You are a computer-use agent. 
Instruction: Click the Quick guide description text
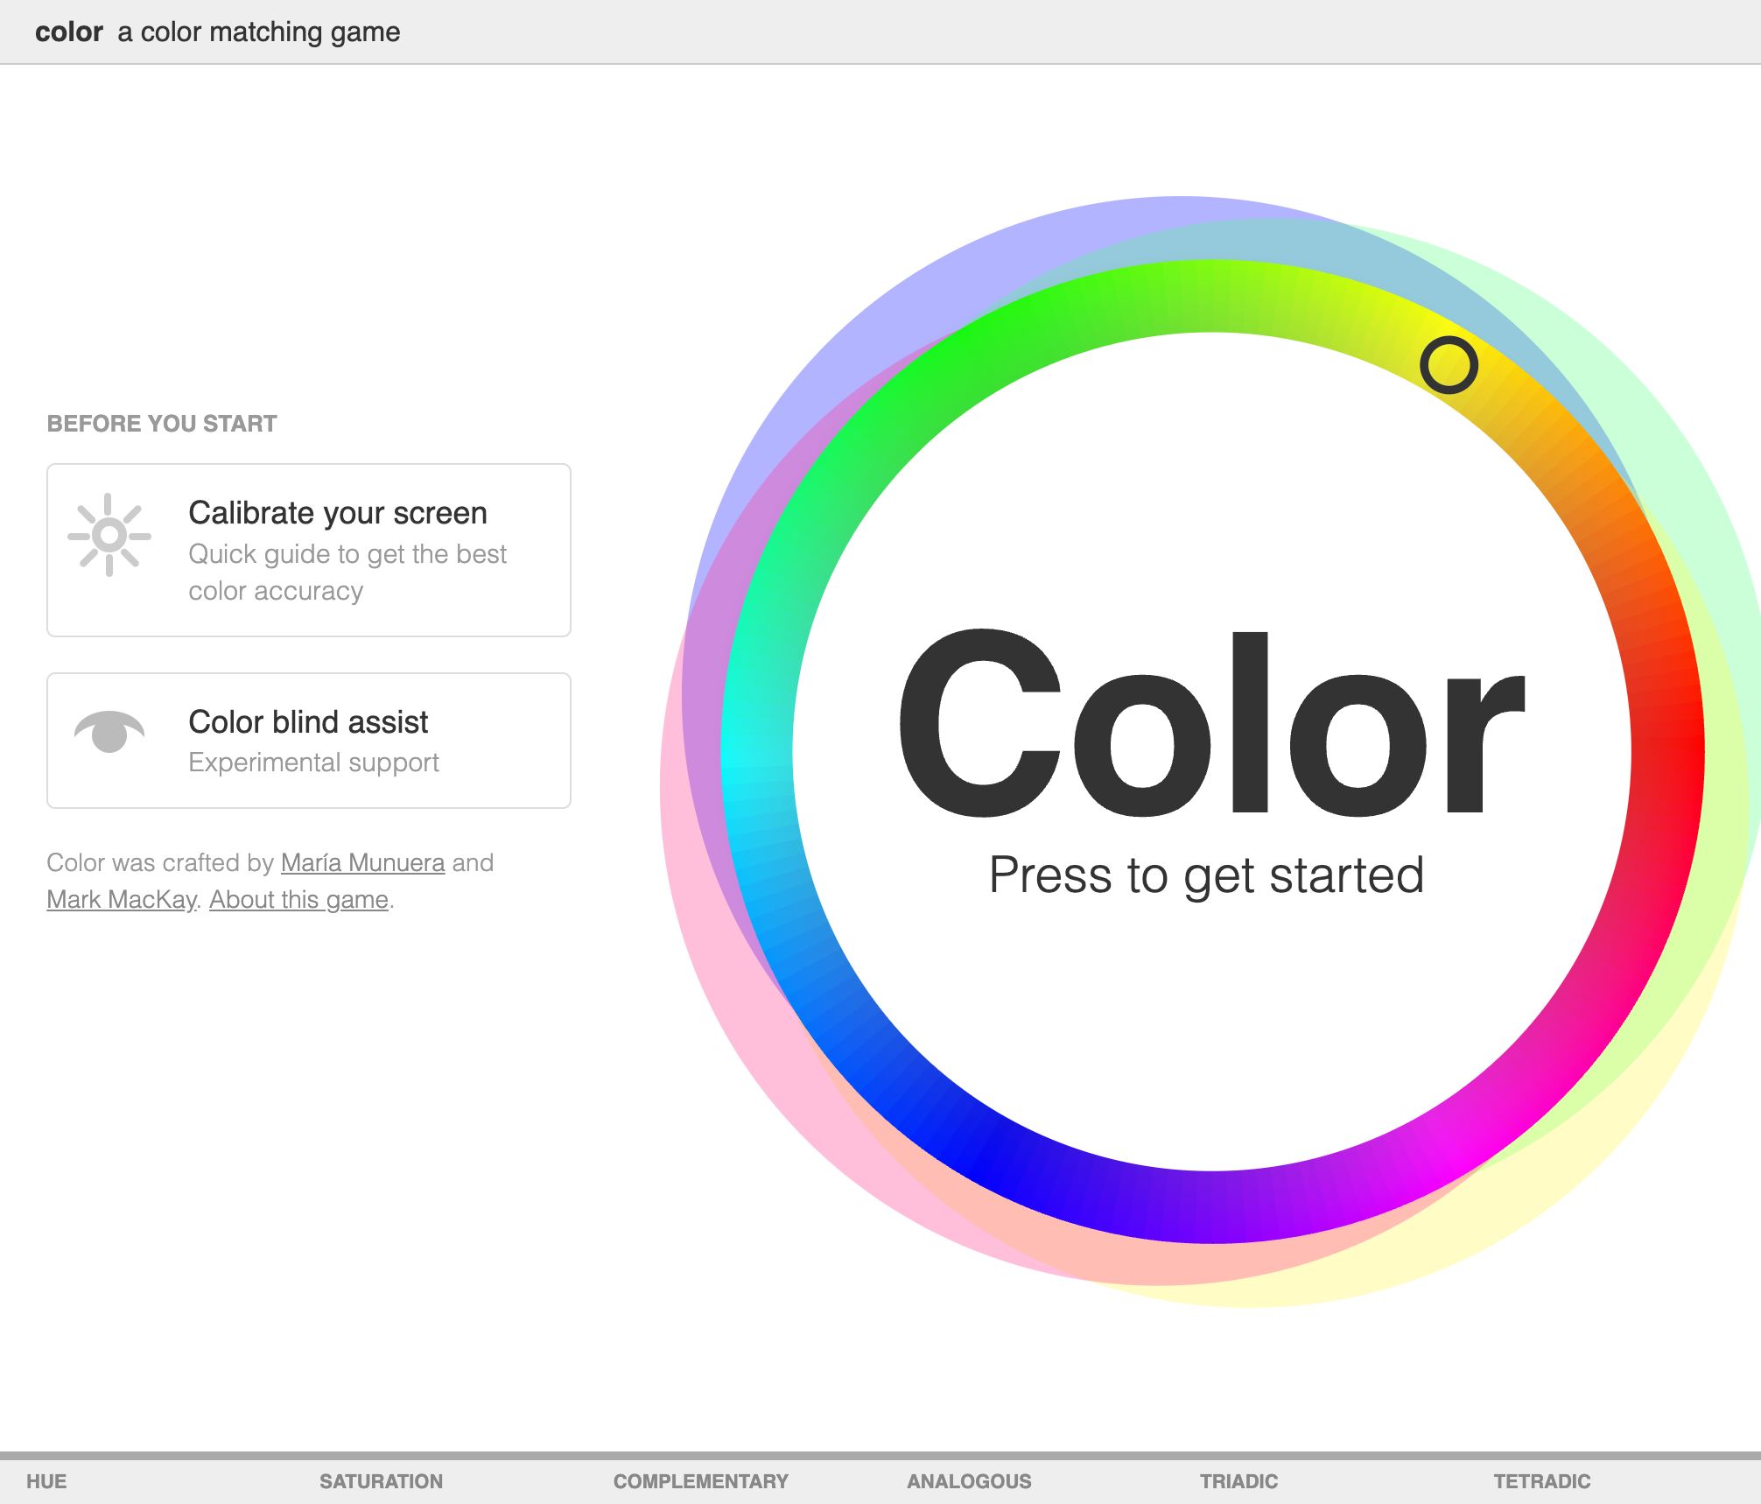[347, 573]
